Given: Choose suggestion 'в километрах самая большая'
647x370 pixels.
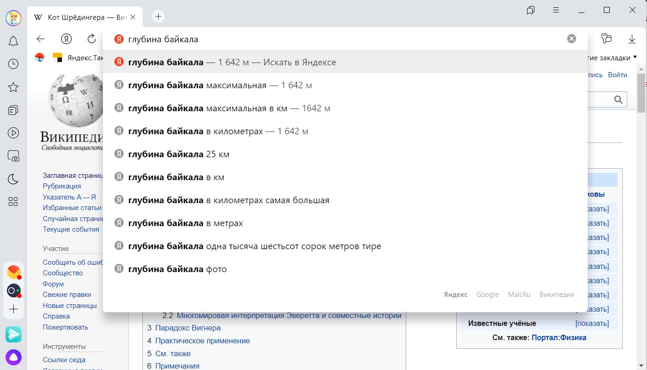Looking at the screenshot, I should [345, 200].
